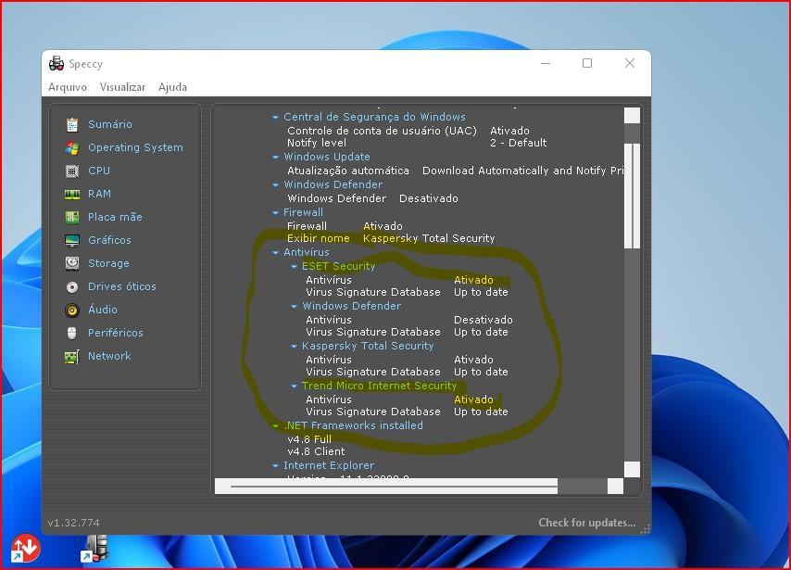Maximize the Speccy window
The height and width of the screenshot is (570, 791).
pos(587,63)
